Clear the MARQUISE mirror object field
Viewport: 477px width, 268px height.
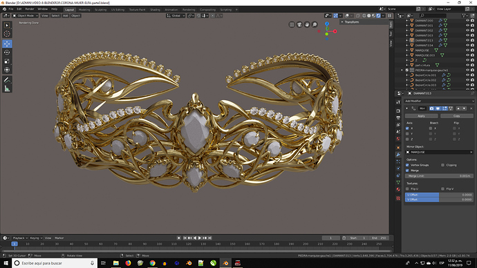[471, 152]
